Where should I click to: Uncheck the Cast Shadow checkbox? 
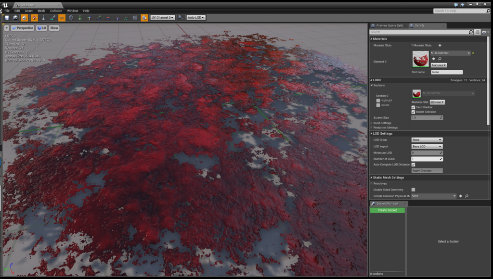(x=414, y=107)
